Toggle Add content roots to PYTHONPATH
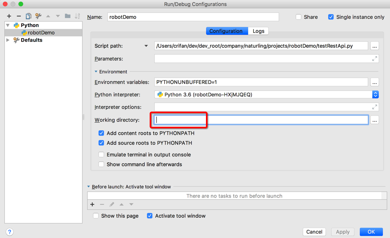 (101, 133)
